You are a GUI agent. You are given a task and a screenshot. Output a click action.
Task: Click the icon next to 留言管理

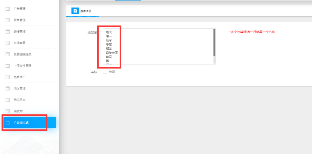(8, 20)
